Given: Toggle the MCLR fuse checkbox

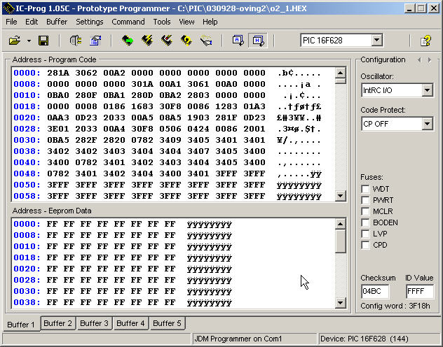Looking at the screenshot, I should (x=365, y=211).
